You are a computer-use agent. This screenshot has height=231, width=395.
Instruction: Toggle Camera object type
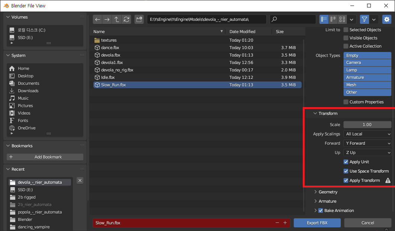coord(367,62)
